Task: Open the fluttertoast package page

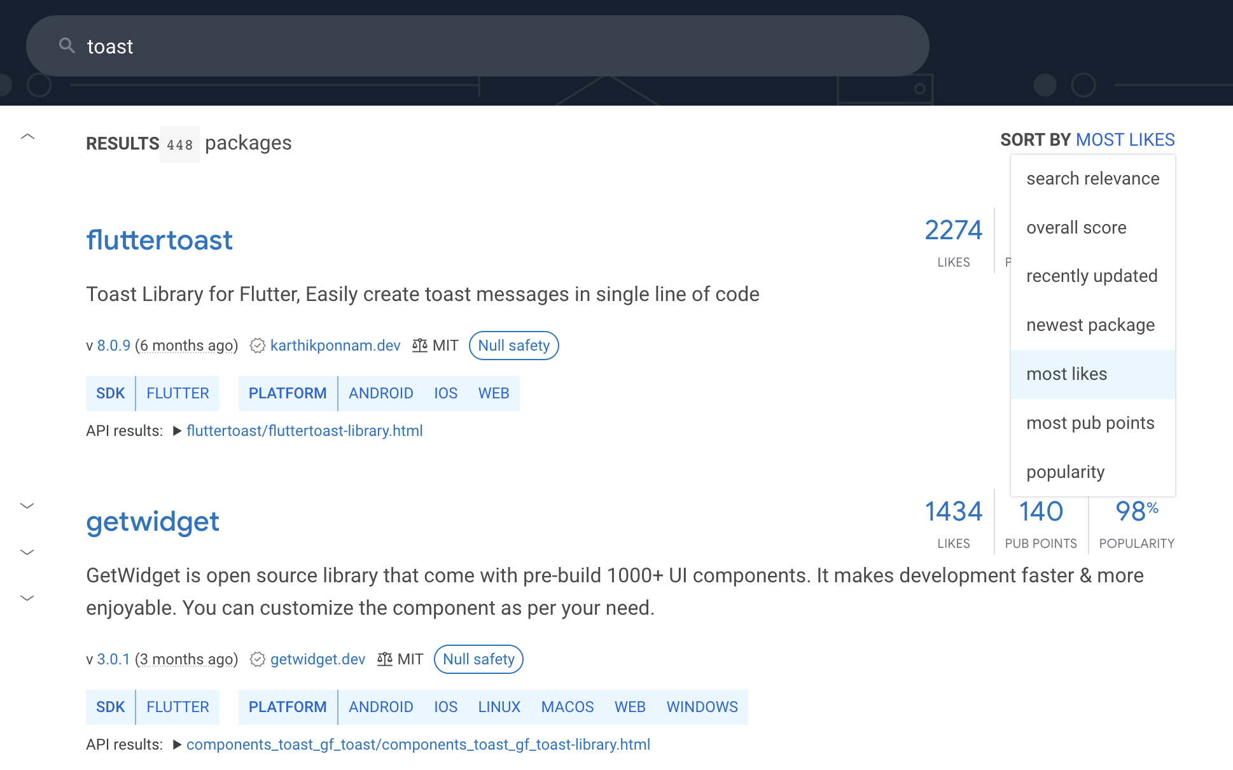Action: click(159, 241)
